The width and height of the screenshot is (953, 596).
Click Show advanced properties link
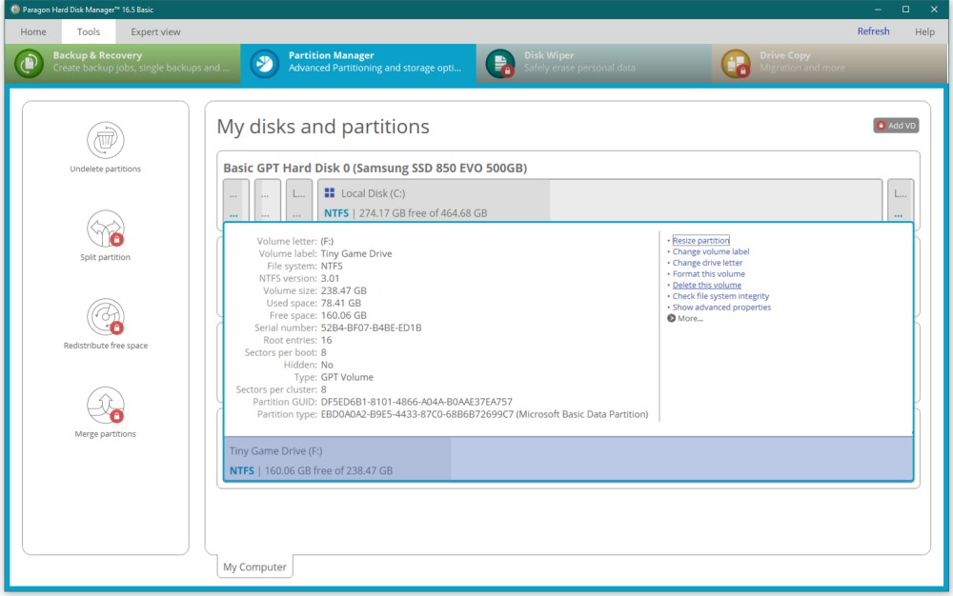721,308
